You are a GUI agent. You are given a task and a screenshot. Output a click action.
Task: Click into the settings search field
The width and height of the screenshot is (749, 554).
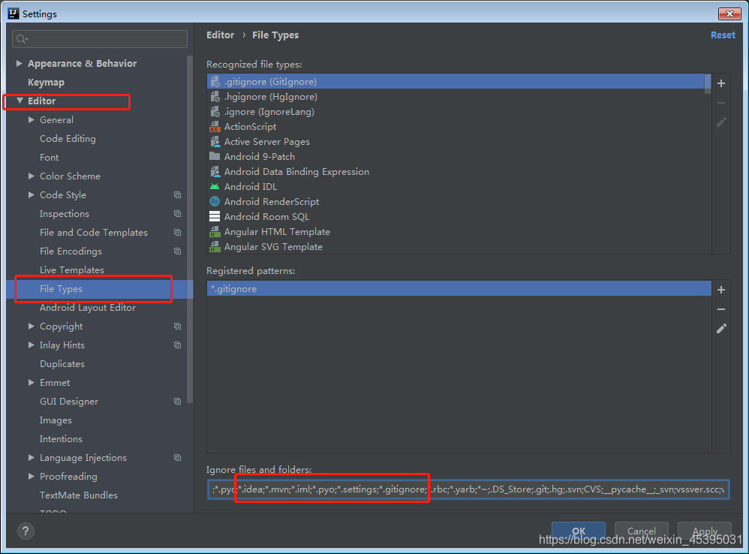[x=100, y=39]
